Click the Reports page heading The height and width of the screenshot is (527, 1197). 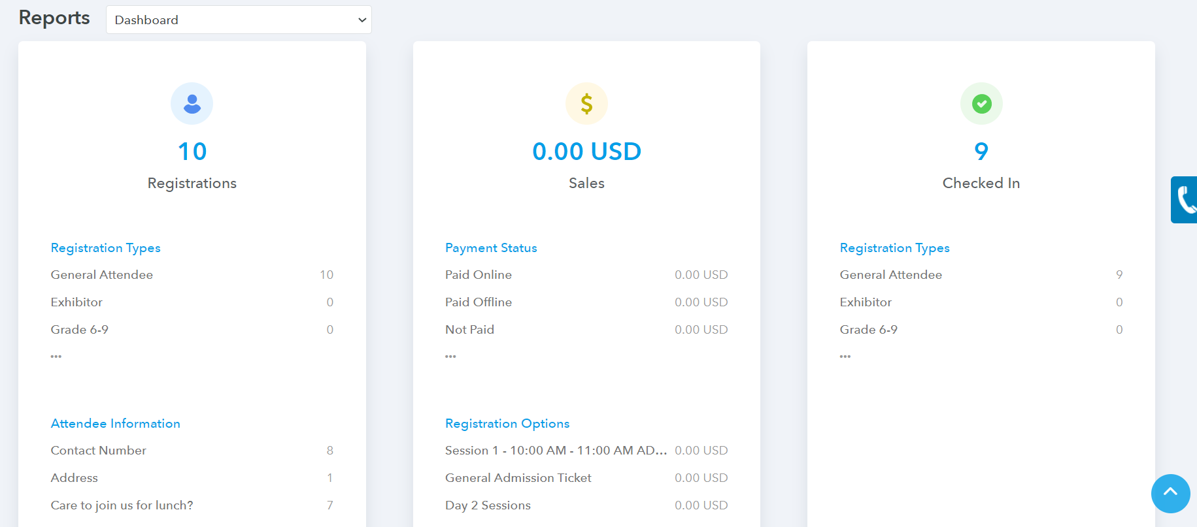pyautogui.click(x=54, y=18)
